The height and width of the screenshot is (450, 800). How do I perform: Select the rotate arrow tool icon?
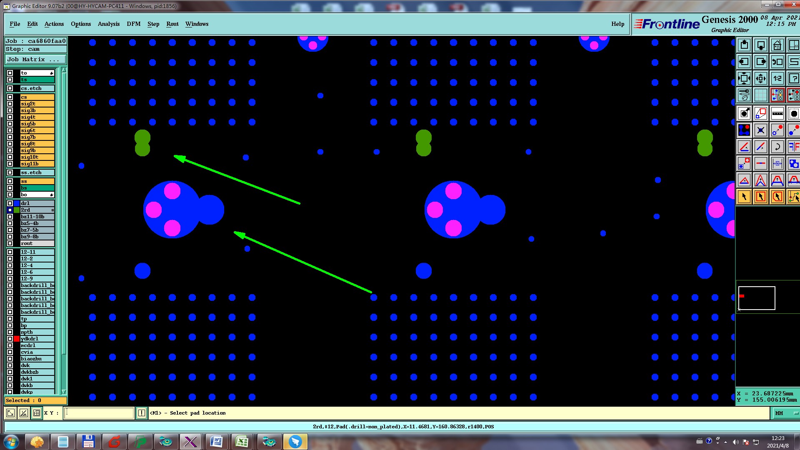click(x=777, y=147)
